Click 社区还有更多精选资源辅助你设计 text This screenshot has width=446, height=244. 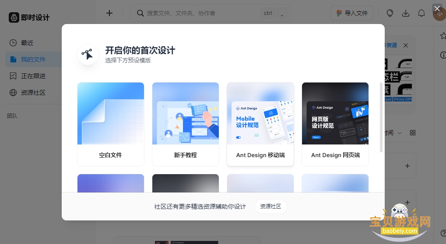pos(200,206)
